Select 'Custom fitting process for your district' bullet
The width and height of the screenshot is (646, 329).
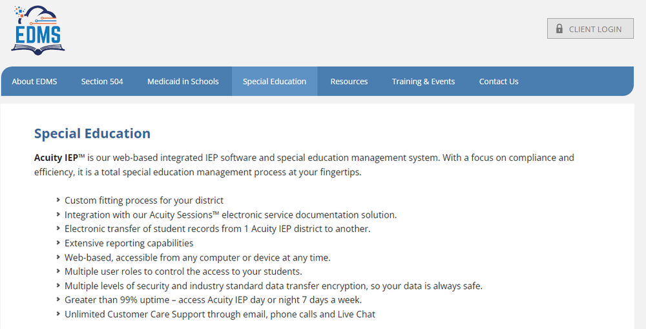pyautogui.click(x=144, y=200)
